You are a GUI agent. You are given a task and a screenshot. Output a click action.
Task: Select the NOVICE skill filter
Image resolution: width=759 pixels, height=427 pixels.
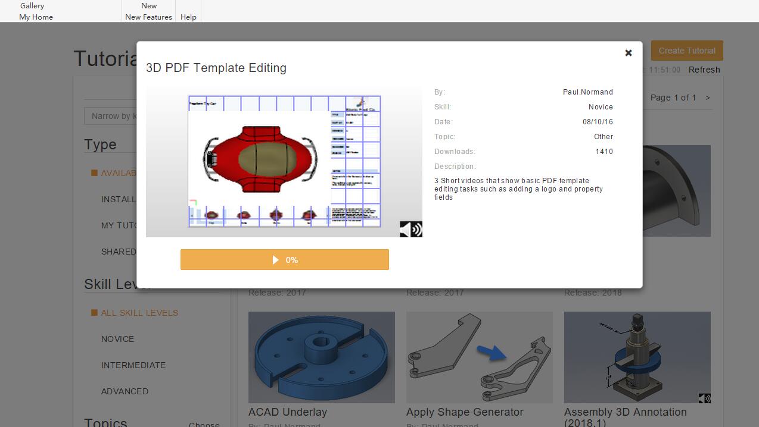(x=117, y=339)
